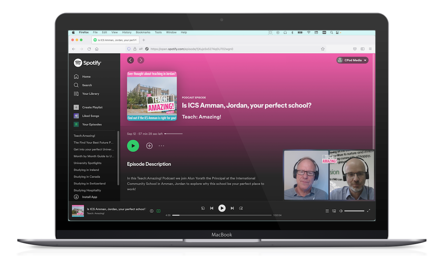445x261 pixels.
Task: Skip forward 15 seconds in the player bar
Action: coord(241,209)
